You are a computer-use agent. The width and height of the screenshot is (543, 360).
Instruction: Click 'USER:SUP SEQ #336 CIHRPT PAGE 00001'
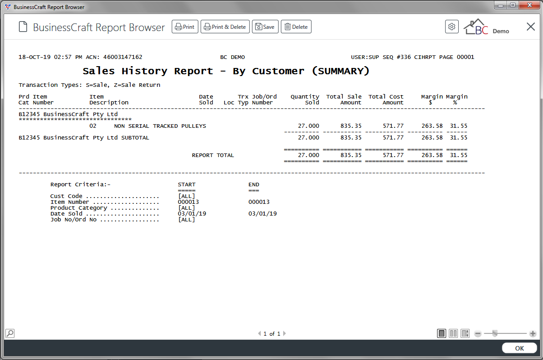tap(413, 57)
